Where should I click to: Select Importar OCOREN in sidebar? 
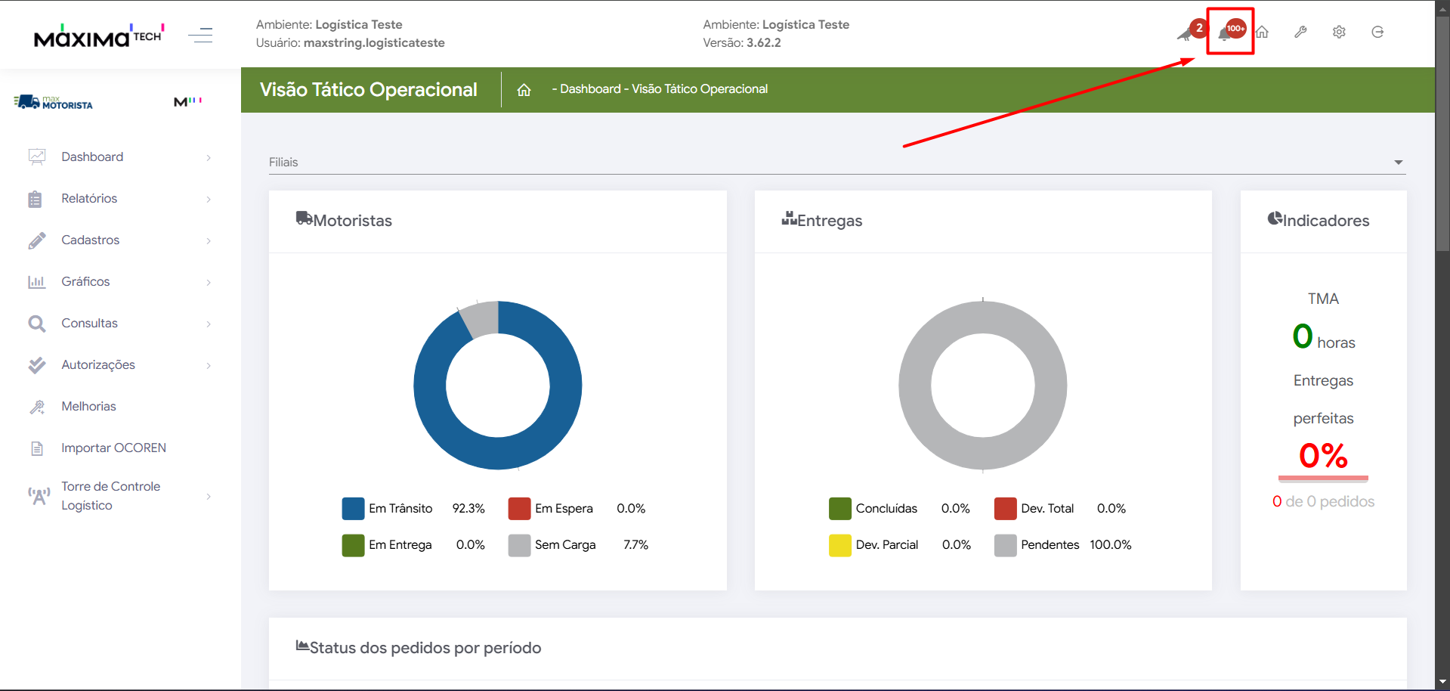coord(113,448)
